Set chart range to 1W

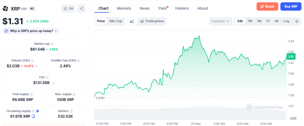coord(250,21)
